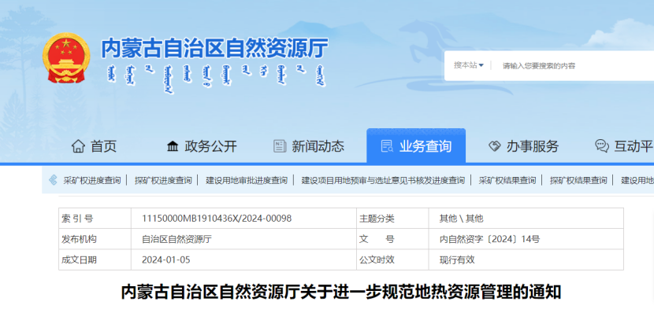
Task: Click the 索引号 label cell
Action: pos(95,219)
